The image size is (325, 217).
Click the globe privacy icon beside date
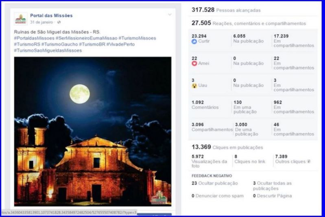[59, 22]
